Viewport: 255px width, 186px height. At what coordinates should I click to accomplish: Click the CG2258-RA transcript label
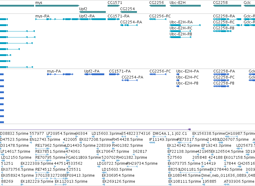(x=224, y=16)
